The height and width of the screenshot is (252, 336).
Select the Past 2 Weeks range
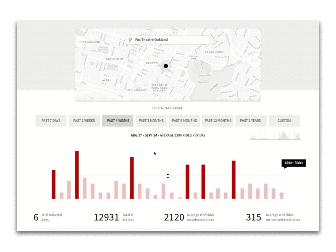point(84,121)
